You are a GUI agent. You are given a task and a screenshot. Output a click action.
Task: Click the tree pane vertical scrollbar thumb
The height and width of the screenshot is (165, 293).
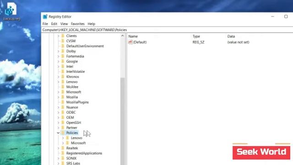(123, 121)
